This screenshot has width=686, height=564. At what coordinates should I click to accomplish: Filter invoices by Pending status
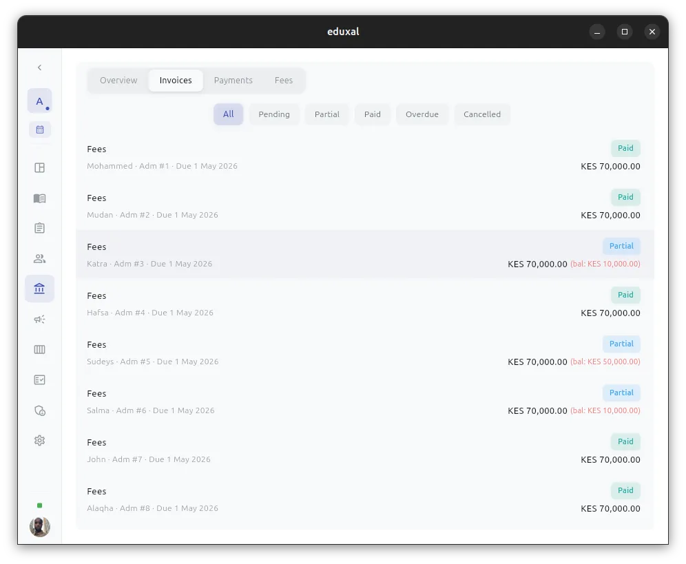click(274, 114)
